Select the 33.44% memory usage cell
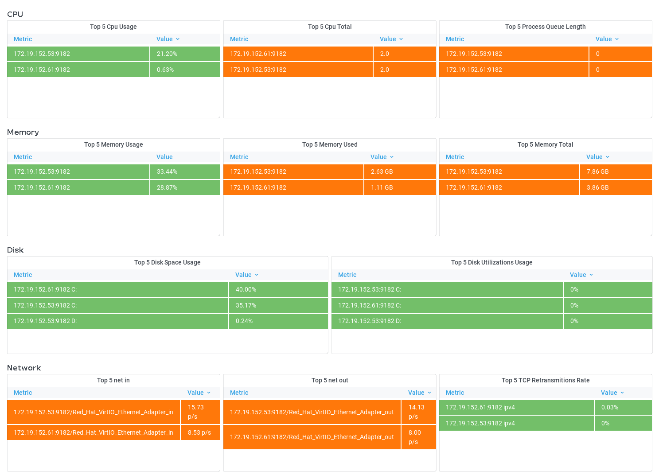 pos(185,171)
